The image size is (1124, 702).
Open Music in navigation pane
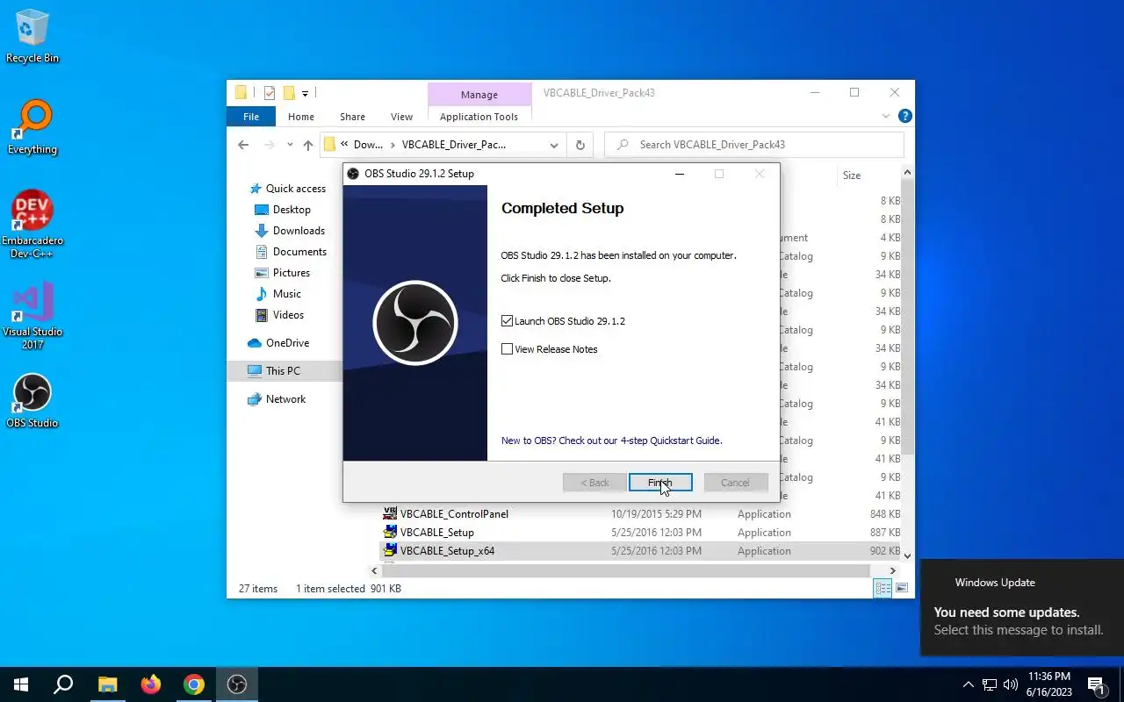click(287, 294)
